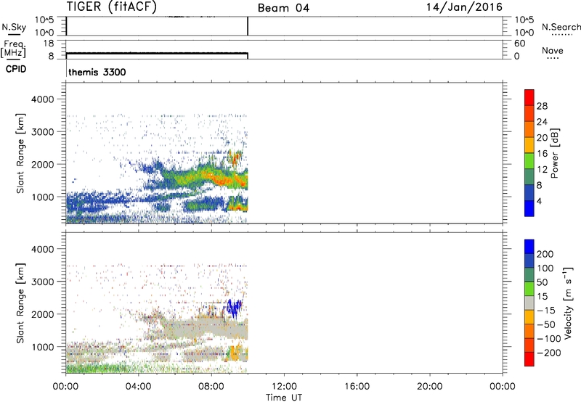
Task: Click the grey swatch in Velocity colorbar
Action: point(529,303)
